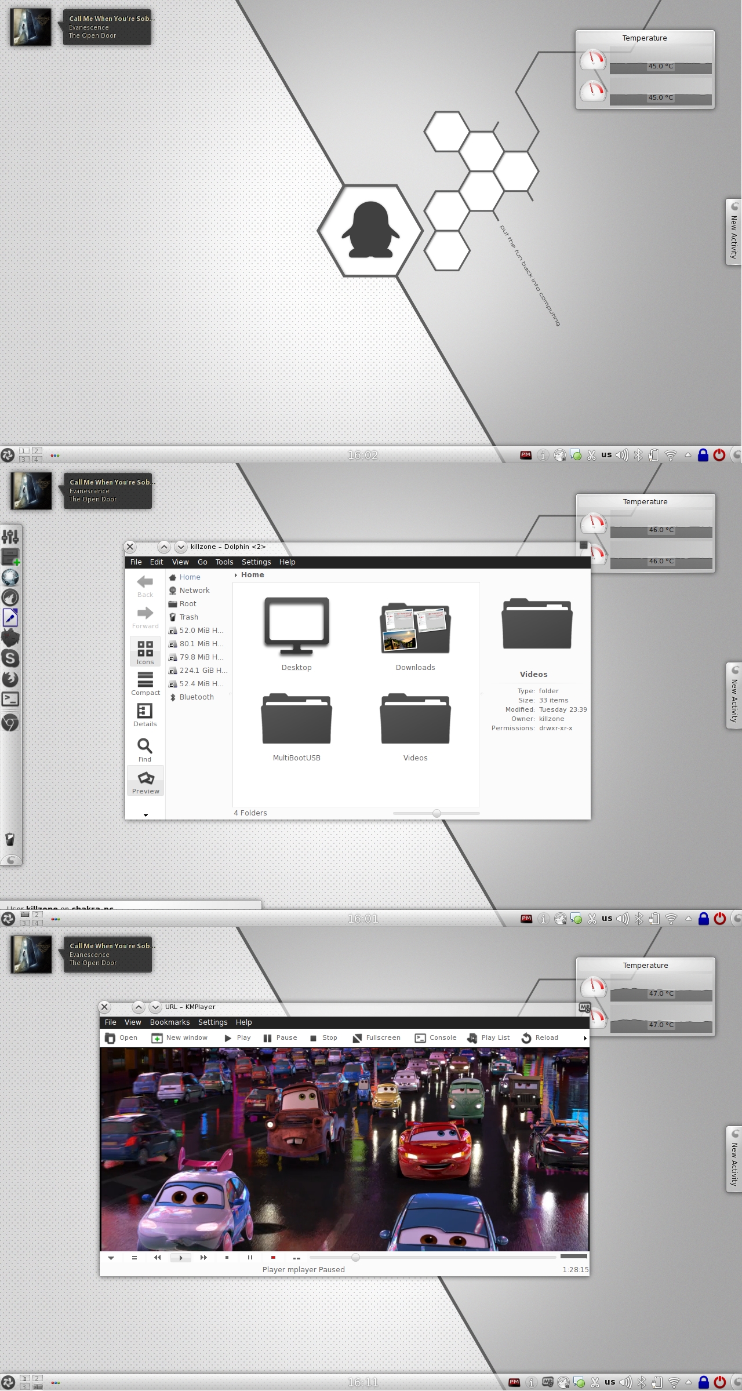Select Bluetooth in Dolphin's Places panel

pos(198,697)
